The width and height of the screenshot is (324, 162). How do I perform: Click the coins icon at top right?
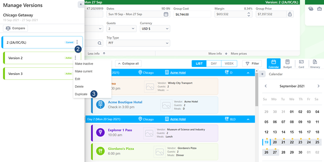[x=311, y=9]
